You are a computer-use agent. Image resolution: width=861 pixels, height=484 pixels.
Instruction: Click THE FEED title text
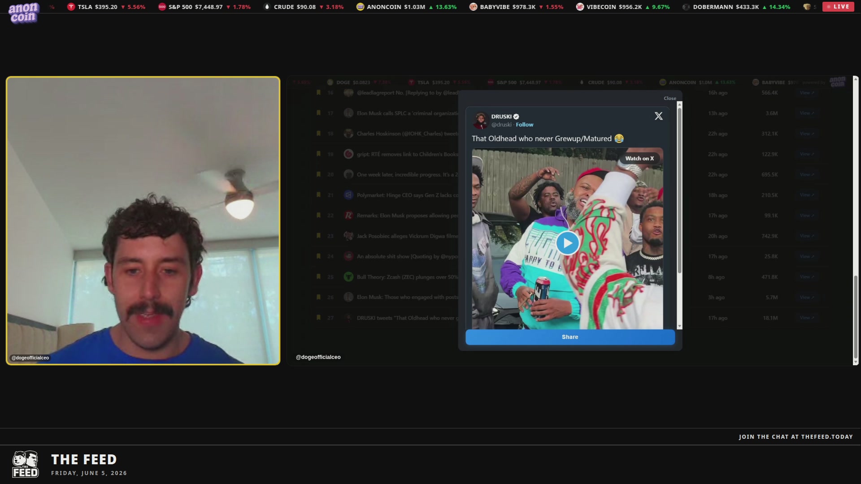tap(84, 459)
